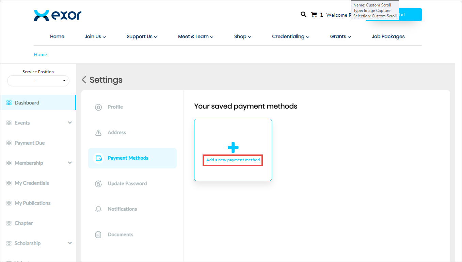
Task: Expand the Scholarship sidebar section
Action: pos(70,243)
